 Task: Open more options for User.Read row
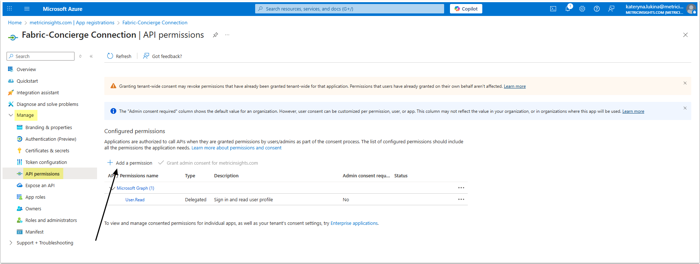(x=461, y=199)
